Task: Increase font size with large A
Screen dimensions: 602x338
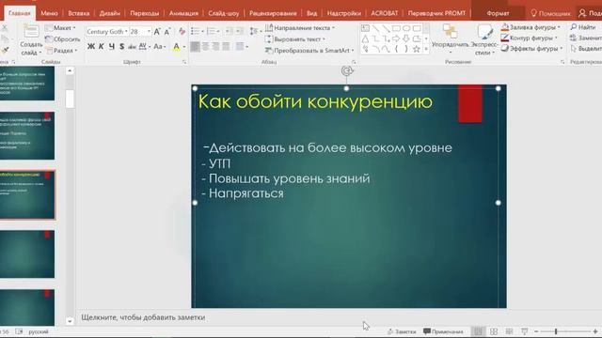Action: point(157,31)
